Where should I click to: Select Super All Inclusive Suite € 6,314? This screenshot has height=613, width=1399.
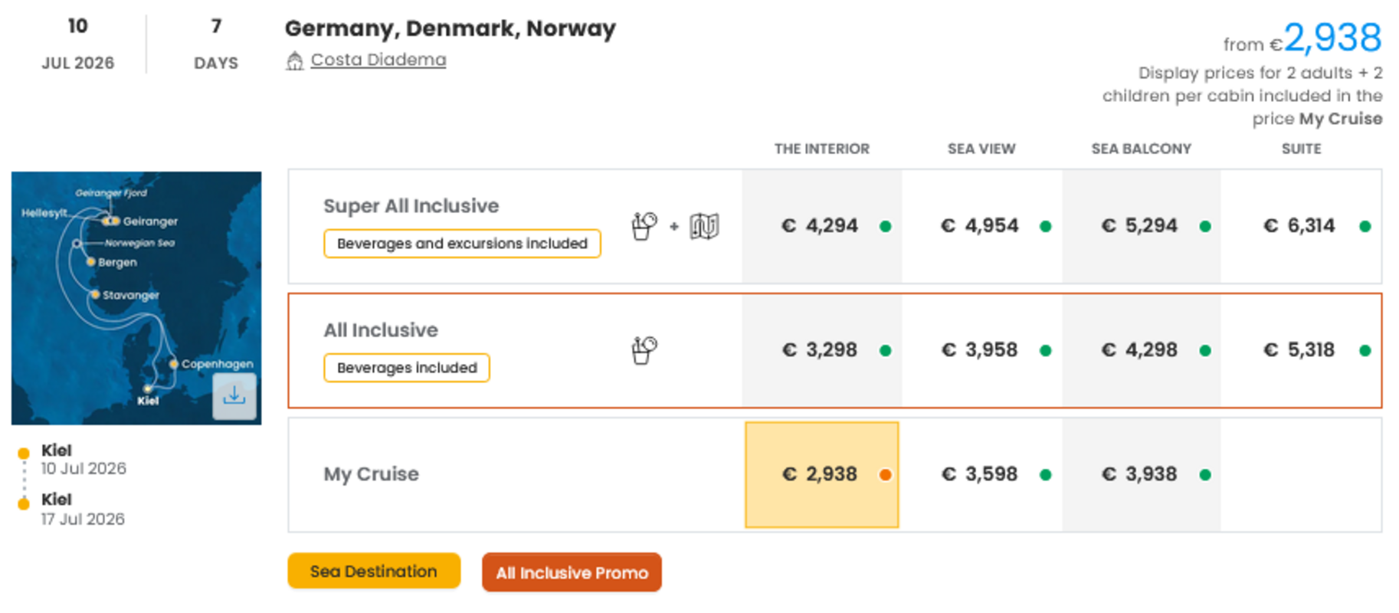point(1299,226)
